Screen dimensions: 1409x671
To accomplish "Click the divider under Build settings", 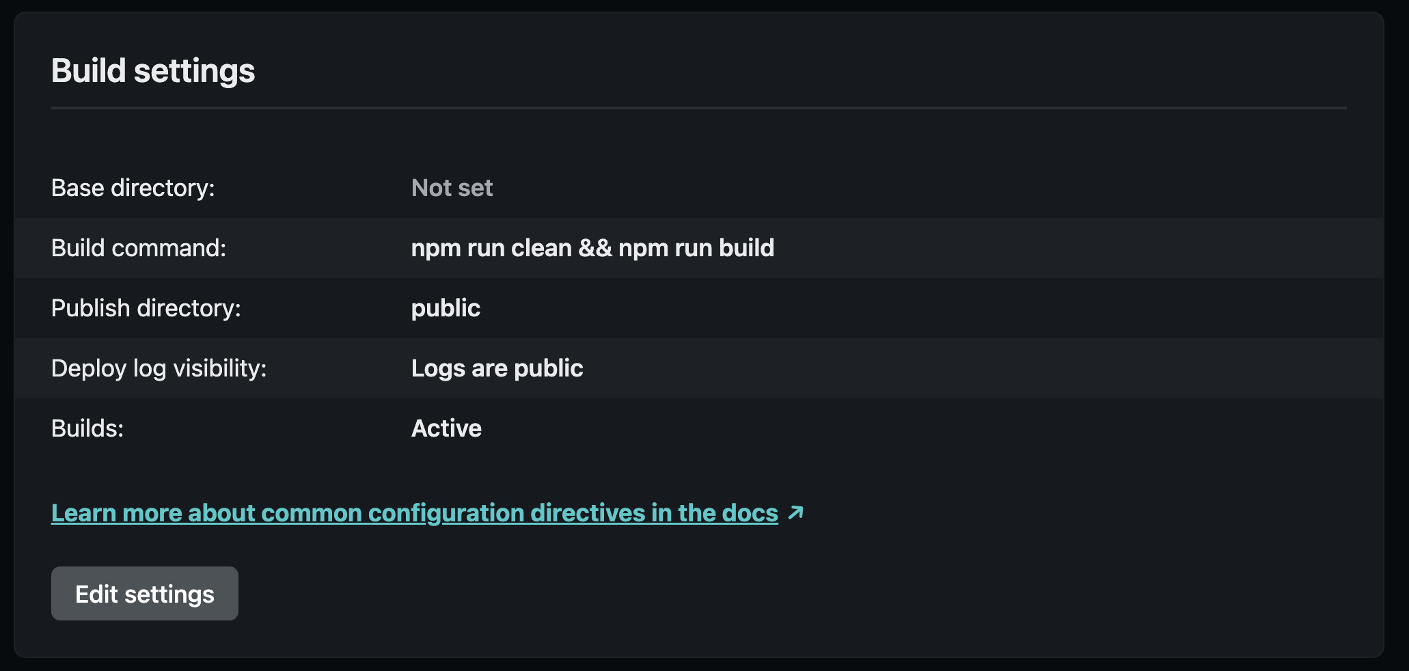I will point(697,107).
